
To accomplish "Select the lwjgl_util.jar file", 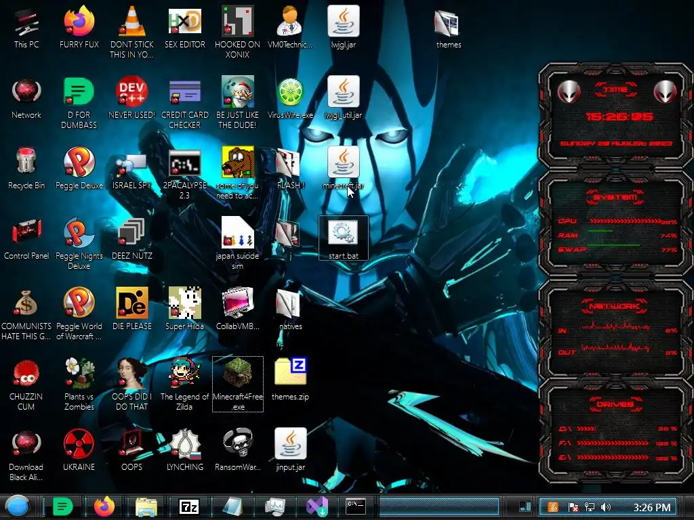I will click(x=343, y=91).
